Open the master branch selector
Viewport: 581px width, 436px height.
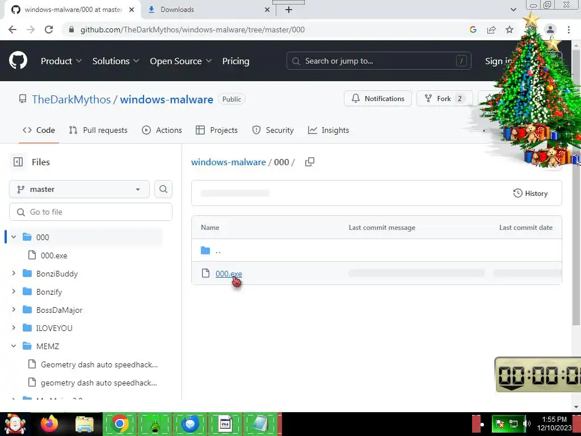coord(79,189)
